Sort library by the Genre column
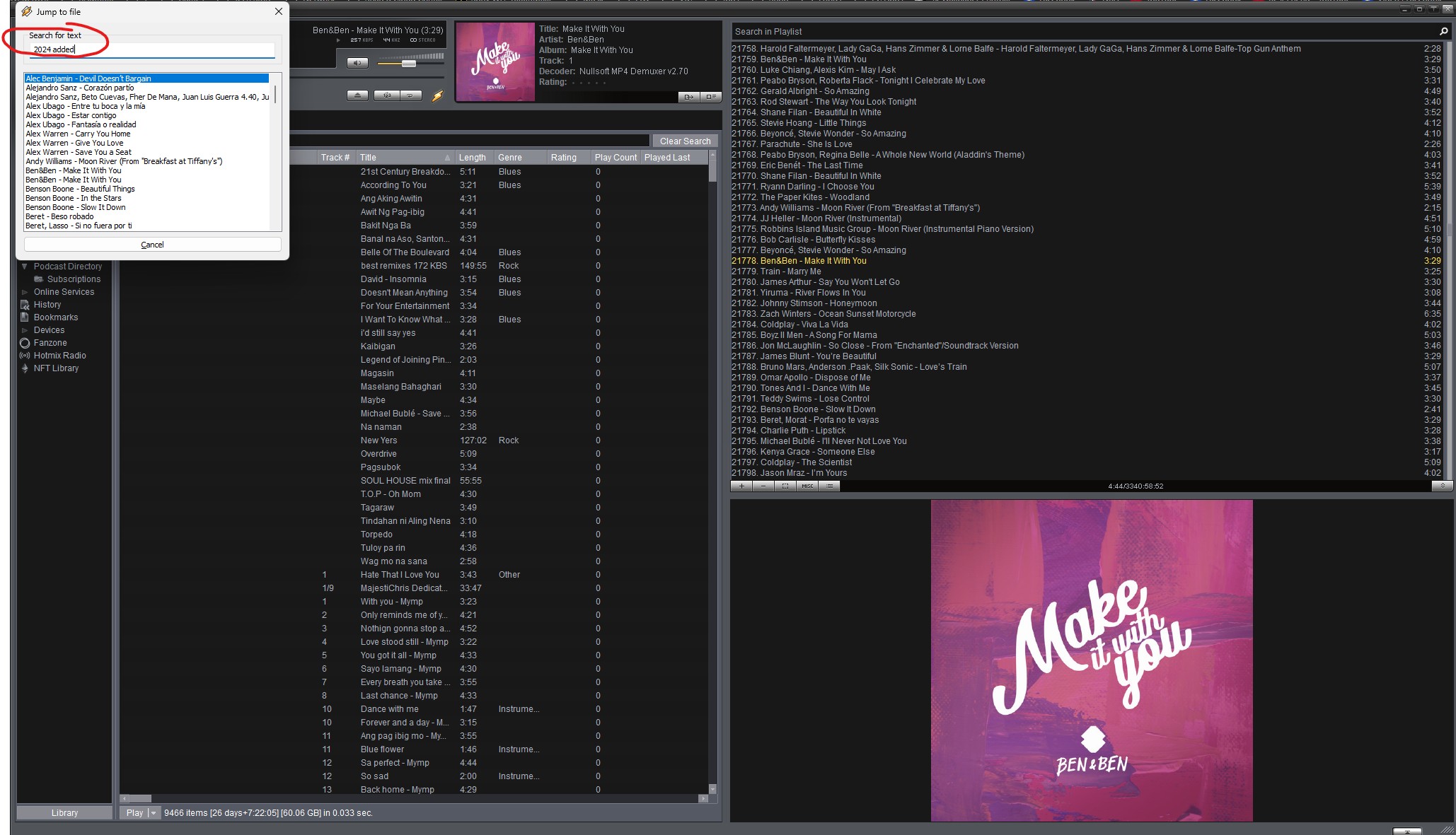The width and height of the screenshot is (1456, 835). tap(509, 158)
